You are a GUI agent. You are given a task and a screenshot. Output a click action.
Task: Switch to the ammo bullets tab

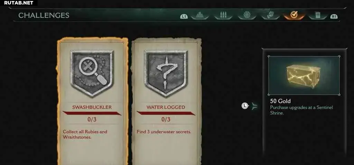(223, 15)
